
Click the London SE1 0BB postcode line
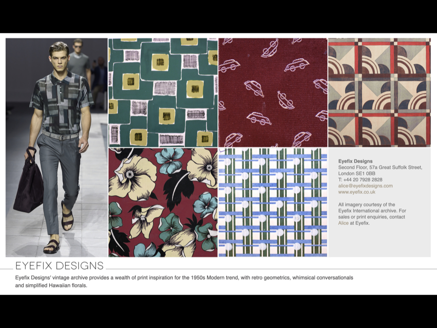pyautogui.click(x=357, y=173)
